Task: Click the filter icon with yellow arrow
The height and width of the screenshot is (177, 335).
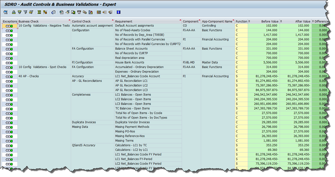Action: pos(31,12)
